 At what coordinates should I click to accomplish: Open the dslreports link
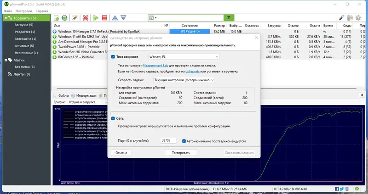(192, 72)
